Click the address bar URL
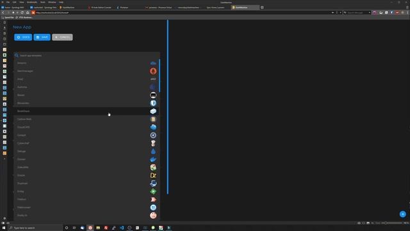 pos(53,13)
